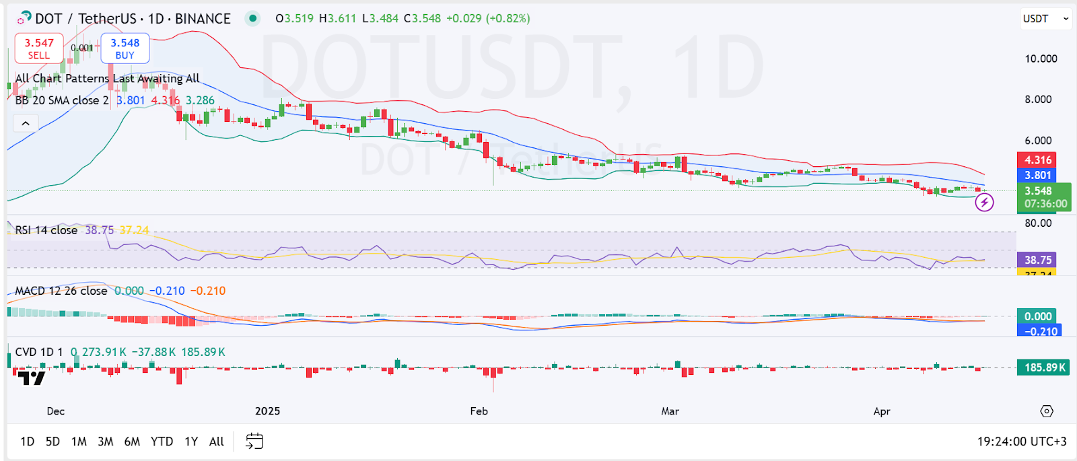Select the All time range
This screenshot has height=461, width=1077.
coord(217,441)
